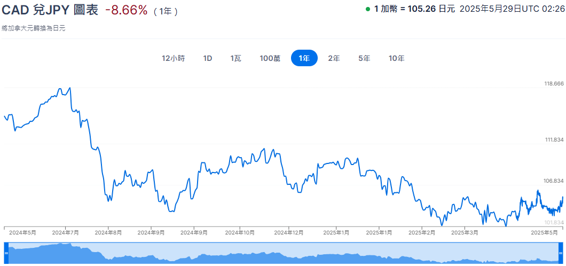The image size is (566, 266).
Task: Select the highlighted 1年 range tab
Action: click(304, 58)
